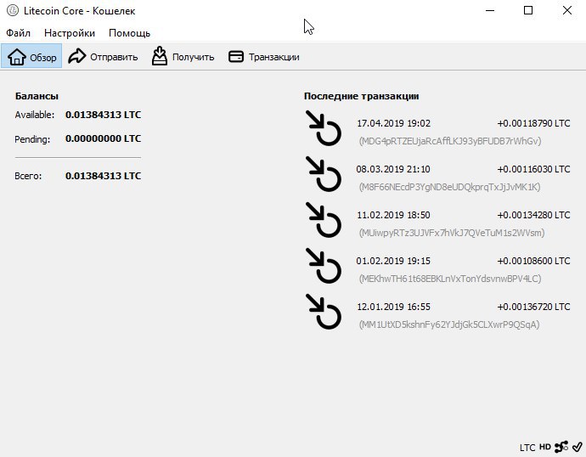Click the HD wallet status indicator

(x=545, y=447)
